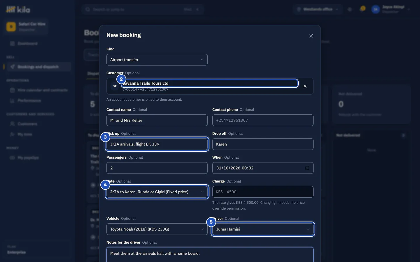
Task: Focus the Pick up field
Action: (x=157, y=144)
